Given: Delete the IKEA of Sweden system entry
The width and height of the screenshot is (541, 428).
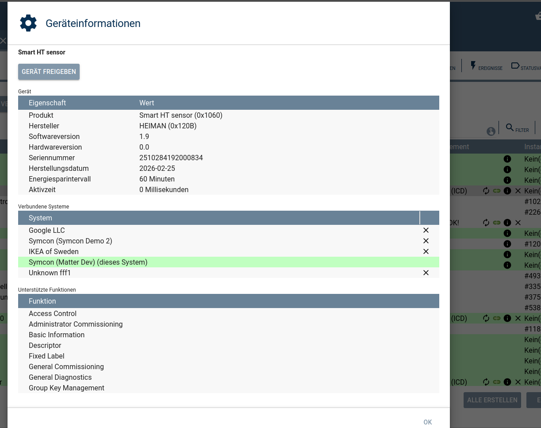Looking at the screenshot, I should tap(426, 251).
